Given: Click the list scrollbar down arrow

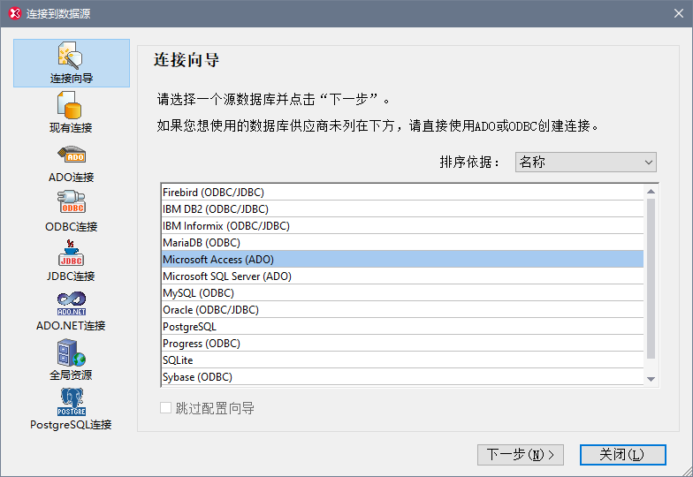Looking at the screenshot, I should point(651,379).
